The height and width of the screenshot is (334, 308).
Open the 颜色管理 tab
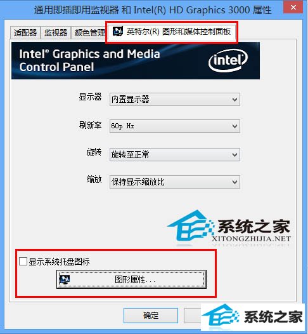(89, 33)
